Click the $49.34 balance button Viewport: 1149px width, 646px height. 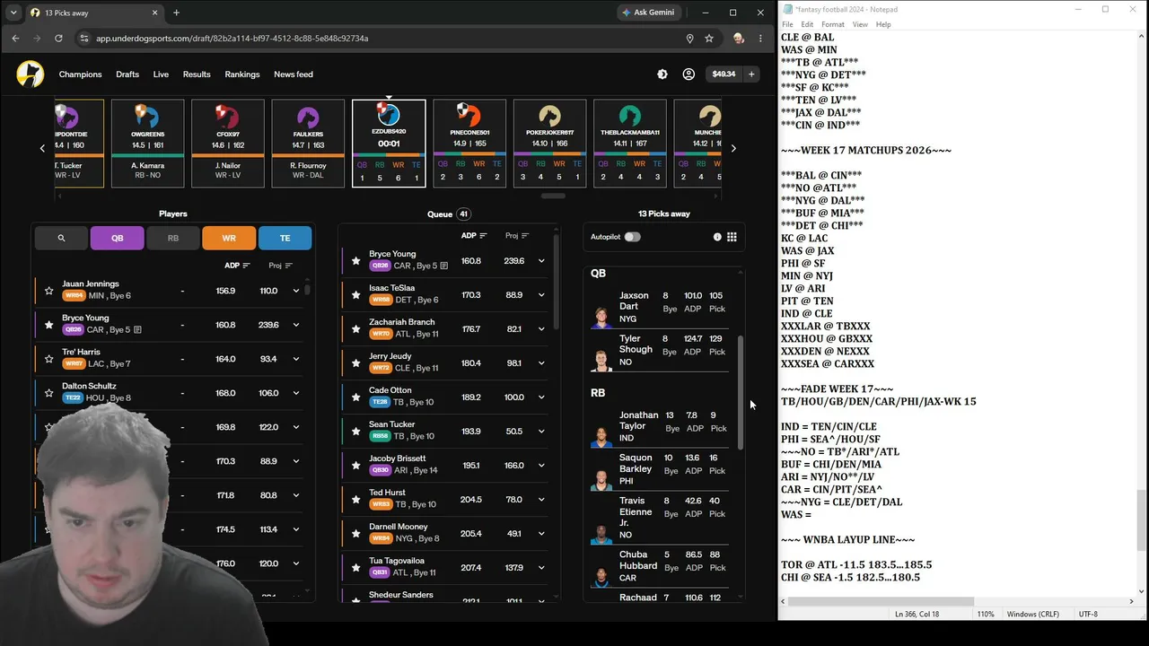(724, 74)
